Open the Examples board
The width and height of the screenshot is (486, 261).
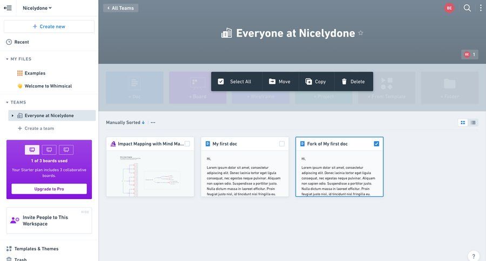click(35, 73)
